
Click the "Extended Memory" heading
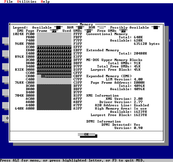[102, 50]
